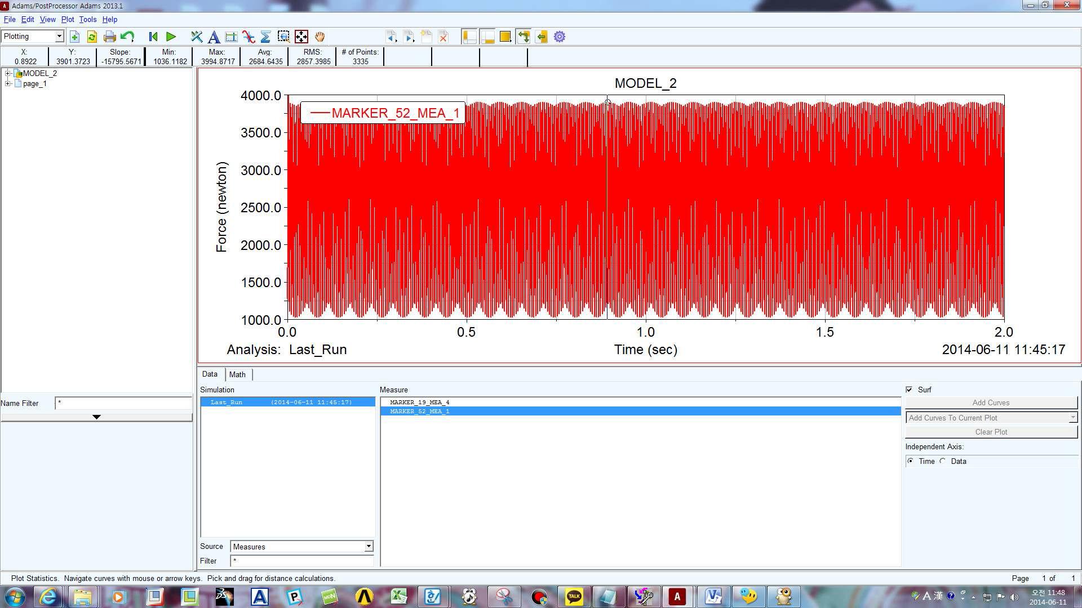
Task: Expand the MODEL_2 tree node
Action: coord(7,73)
